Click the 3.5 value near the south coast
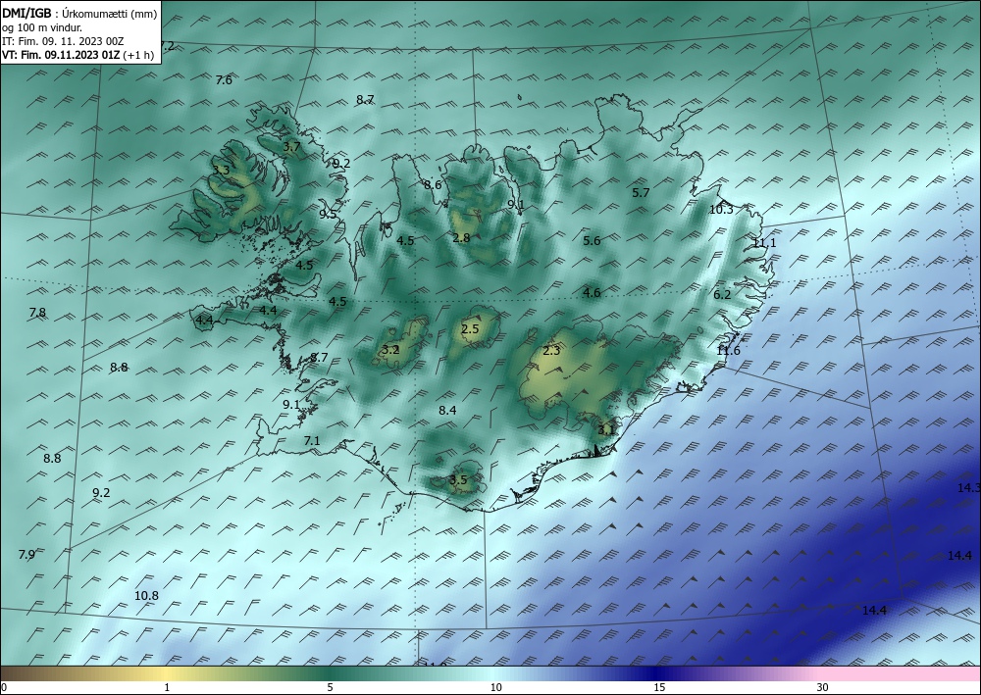The image size is (981, 695). tap(458, 480)
